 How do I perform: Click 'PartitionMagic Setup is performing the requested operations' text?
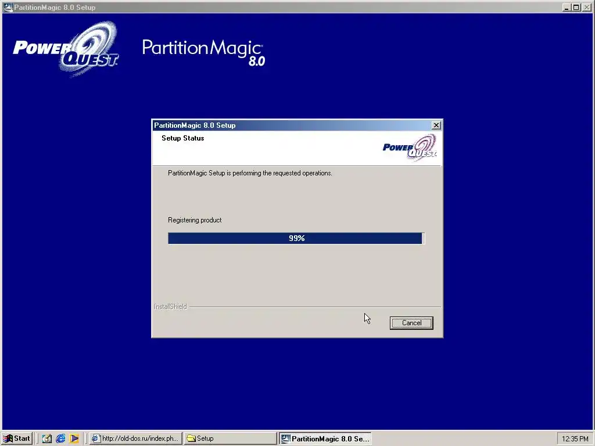click(250, 173)
